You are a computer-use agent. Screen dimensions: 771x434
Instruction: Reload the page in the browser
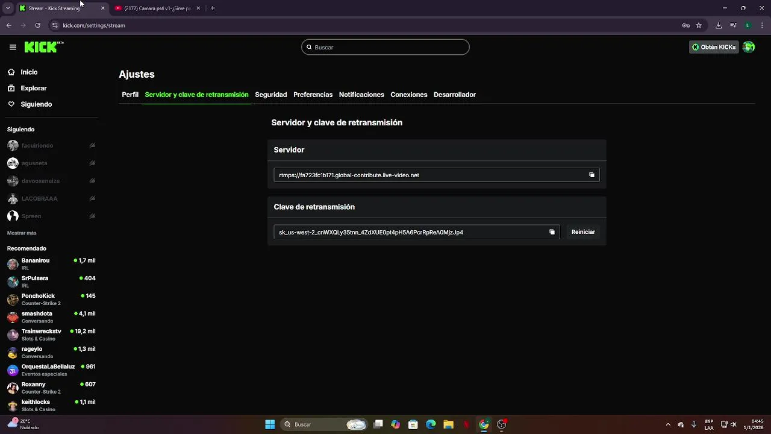(x=37, y=25)
